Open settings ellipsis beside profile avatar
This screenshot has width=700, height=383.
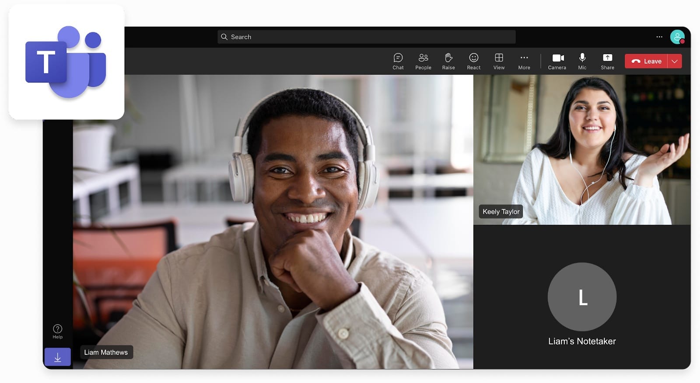tap(659, 37)
